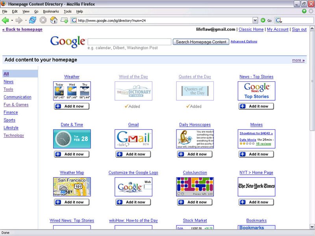Click the San Francisco Weather Map thumbnail
This screenshot has height=236, width=315.
[72, 187]
